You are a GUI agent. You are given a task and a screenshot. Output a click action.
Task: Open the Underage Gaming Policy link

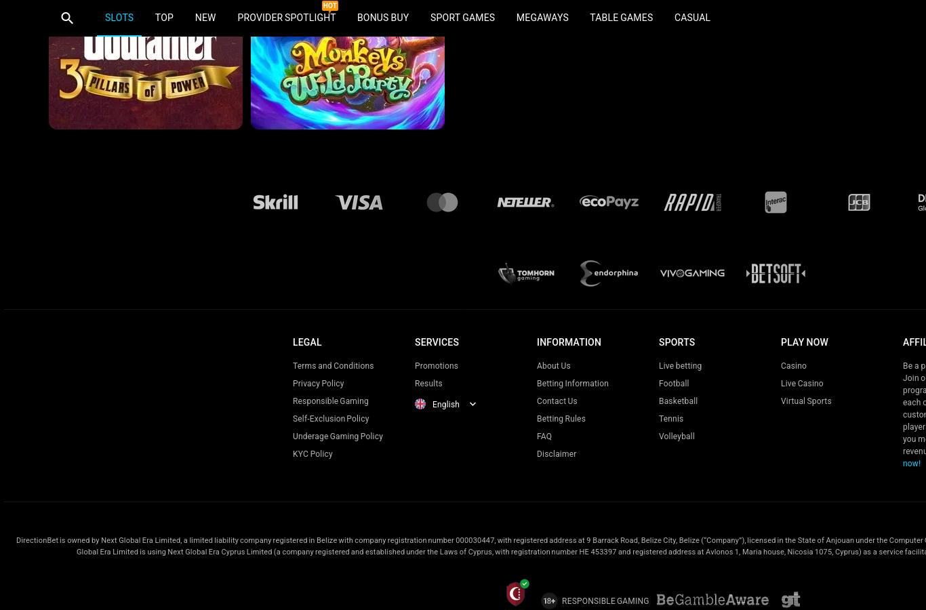click(x=338, y=436)
